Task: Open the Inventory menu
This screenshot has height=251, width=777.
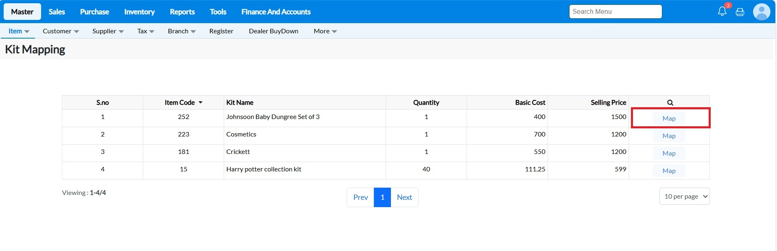Action: tap(139, 12)
